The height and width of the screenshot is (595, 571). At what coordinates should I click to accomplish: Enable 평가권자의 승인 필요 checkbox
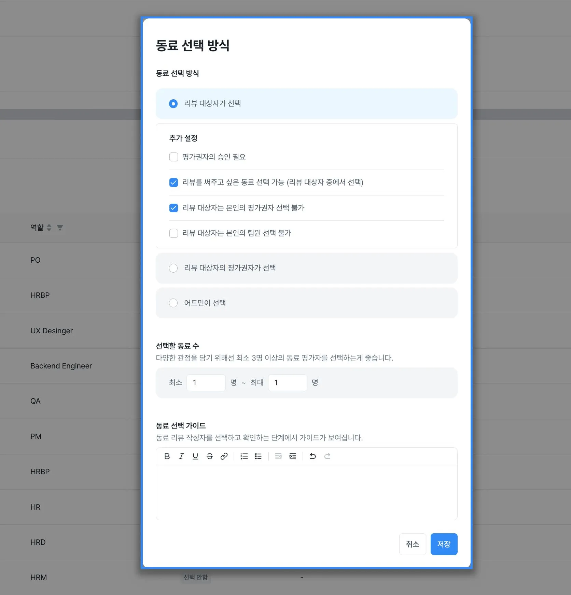(173, 157)
